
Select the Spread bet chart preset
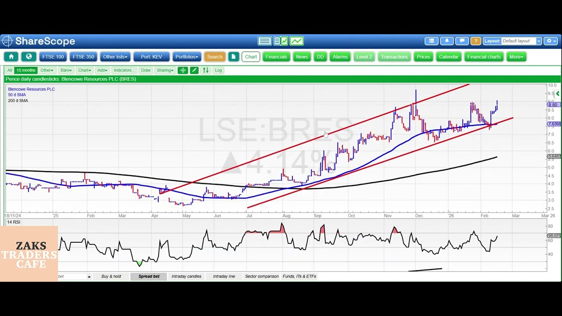tap(149, 276)
